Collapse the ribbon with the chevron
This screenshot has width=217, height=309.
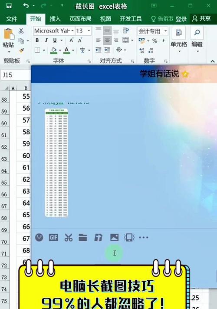coord(213,61)
